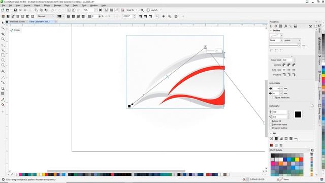Open the Normal merge mode dropdown

(x=53, y=16)
